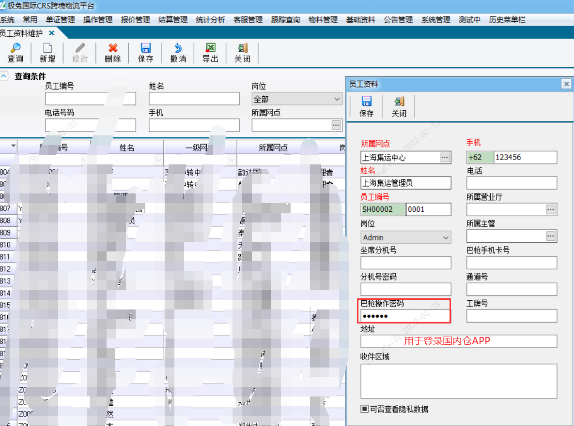Click the 查询 search toolbar icon
Screen dimensions: 574x426
(16, 53)
